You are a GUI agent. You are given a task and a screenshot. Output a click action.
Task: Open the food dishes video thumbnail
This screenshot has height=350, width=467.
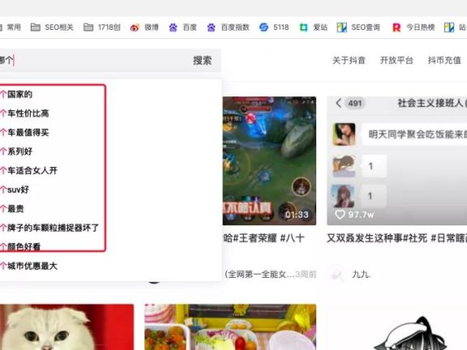(230, 327)
